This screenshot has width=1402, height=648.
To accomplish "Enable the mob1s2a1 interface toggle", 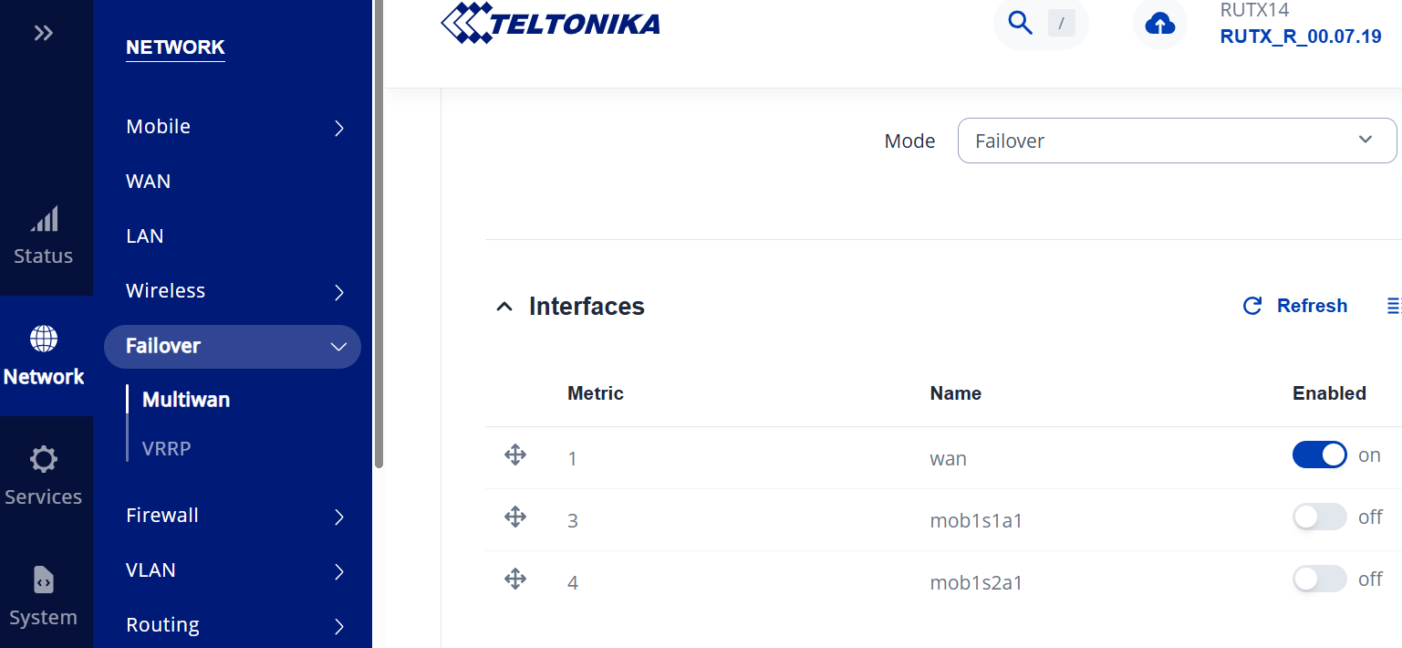I will point(1319,579).
